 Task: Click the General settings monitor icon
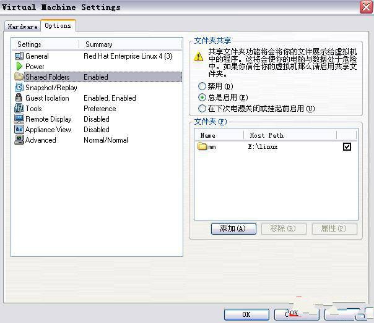[x=19, y=56]
